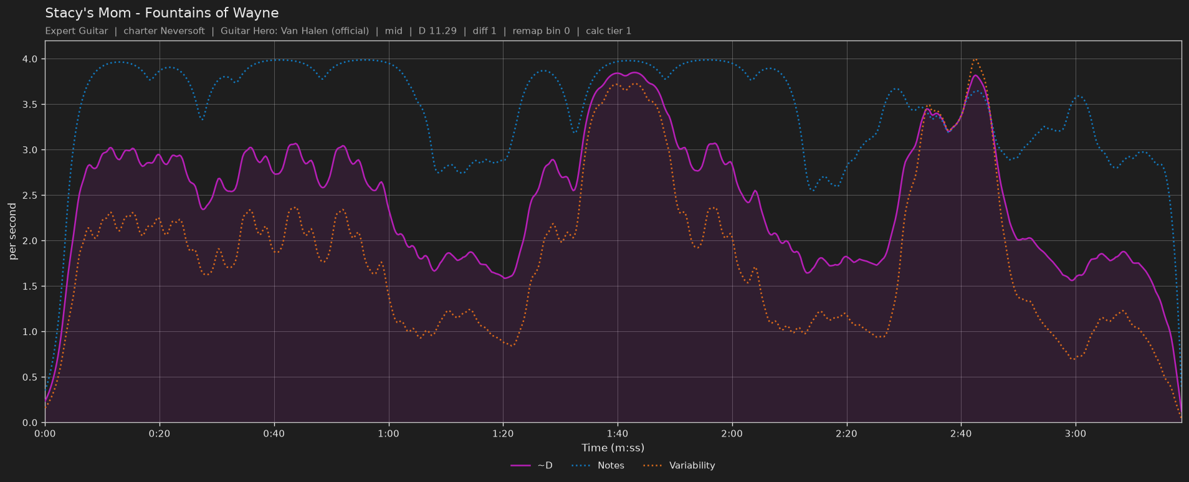Click the "1:00" time tick label
Screen dimensions: 1189x482
point(389,433)
